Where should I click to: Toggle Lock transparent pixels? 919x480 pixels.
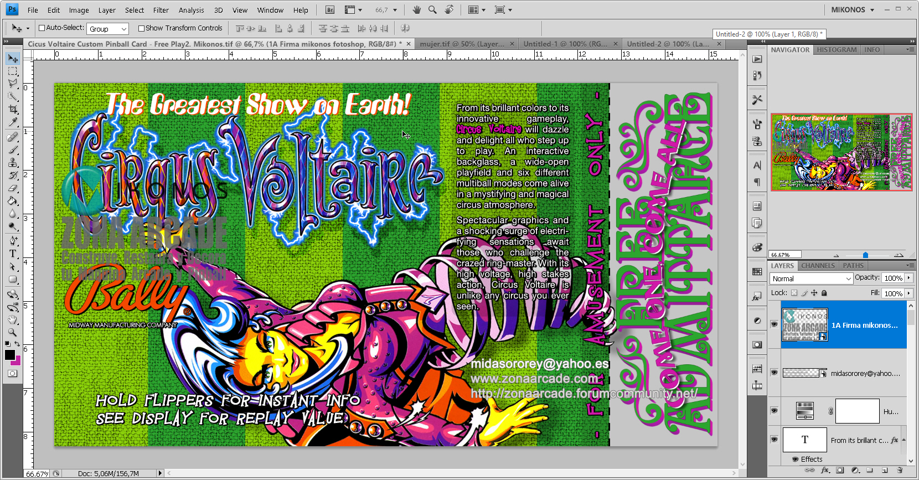click(794, 293)
